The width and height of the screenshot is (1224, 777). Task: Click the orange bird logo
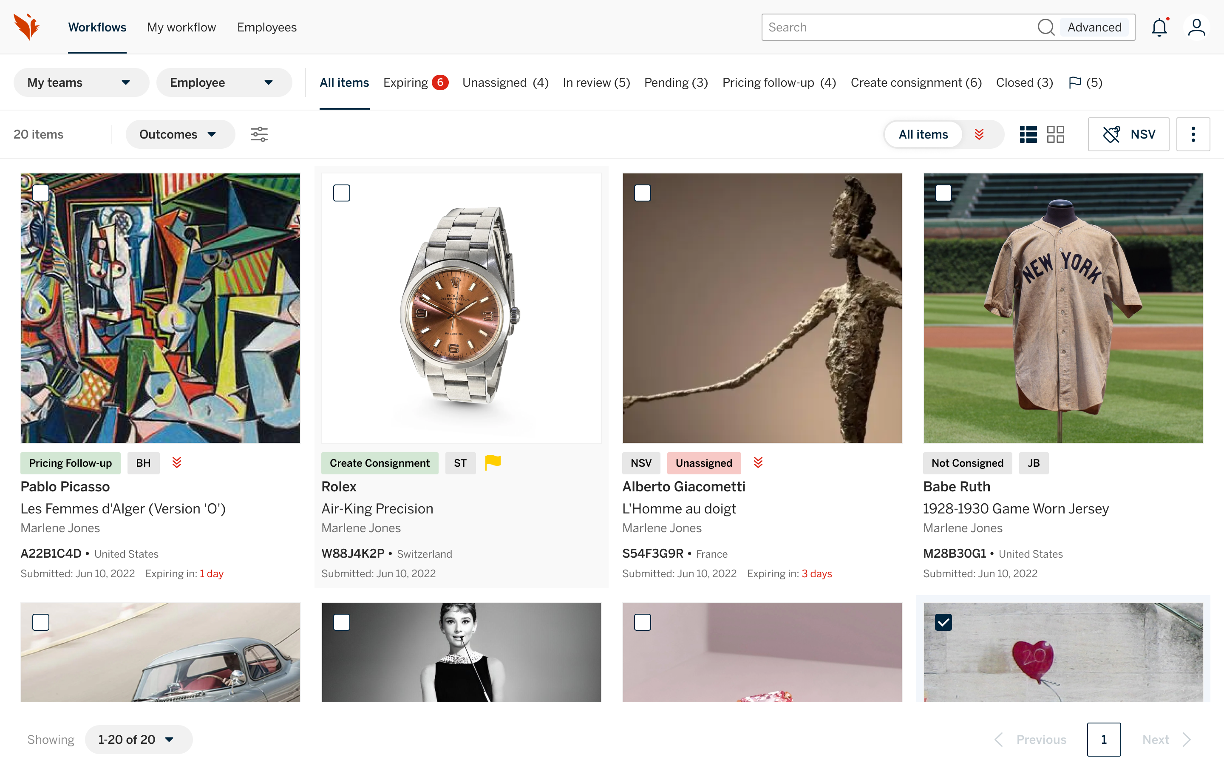point(27,27)
